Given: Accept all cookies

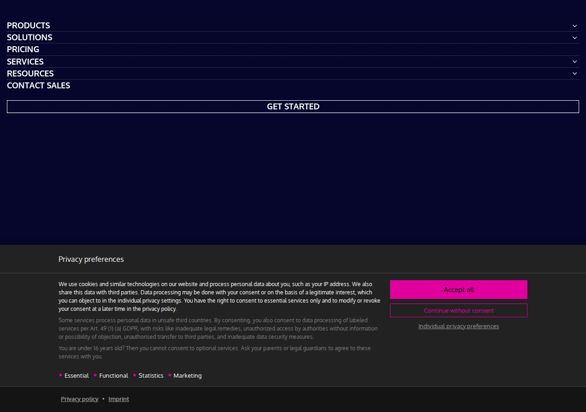Looking at the screenshot, I should point(459,290).
